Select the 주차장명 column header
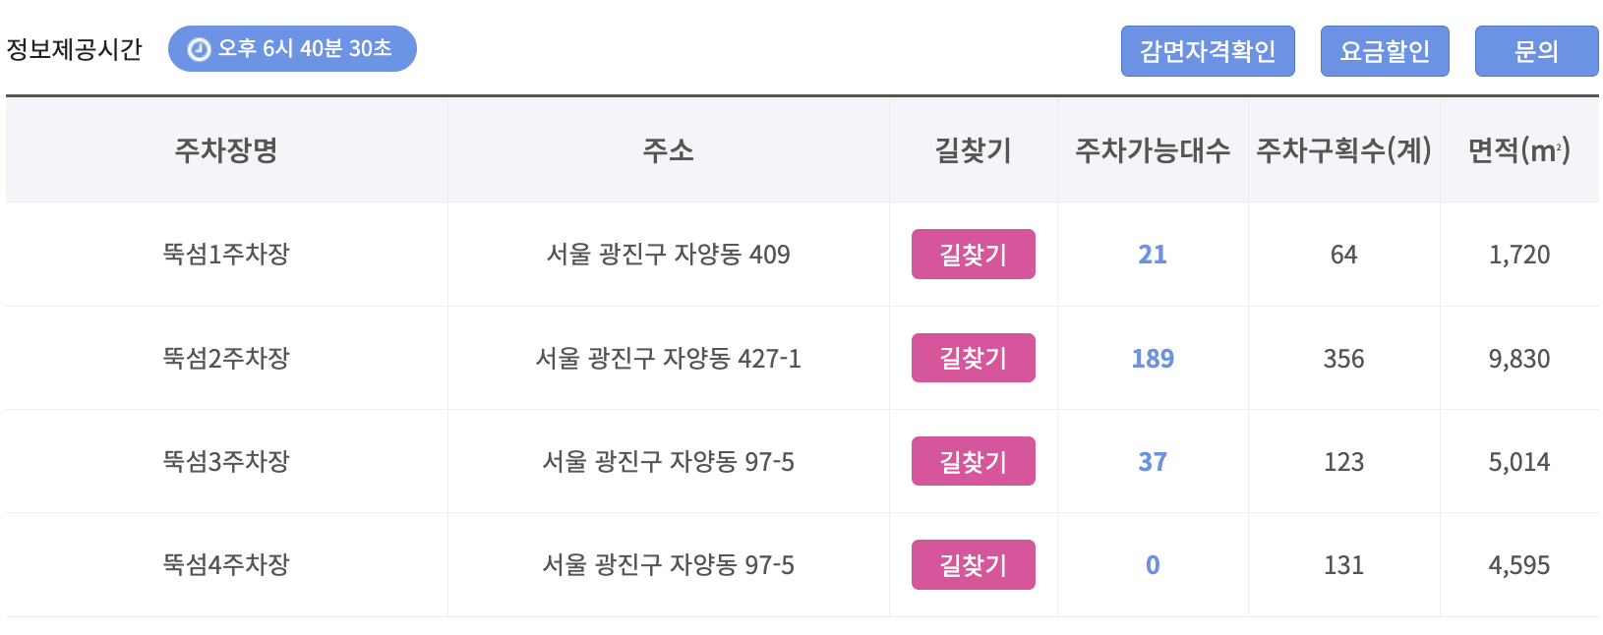The image size is (1603, 635). [226, 149]
